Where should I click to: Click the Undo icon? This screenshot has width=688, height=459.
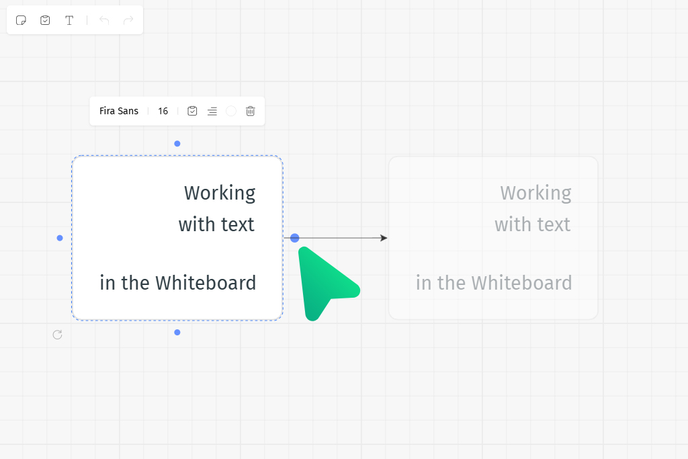(104, 19)
